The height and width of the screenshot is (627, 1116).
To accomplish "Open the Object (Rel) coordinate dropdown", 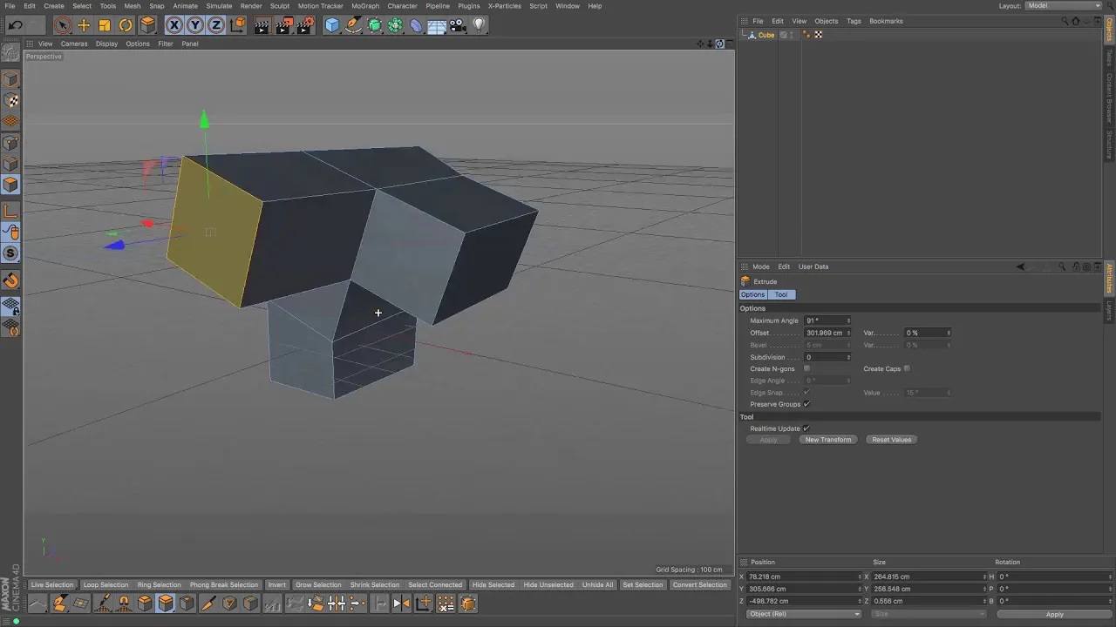I will tap(802, 614).
